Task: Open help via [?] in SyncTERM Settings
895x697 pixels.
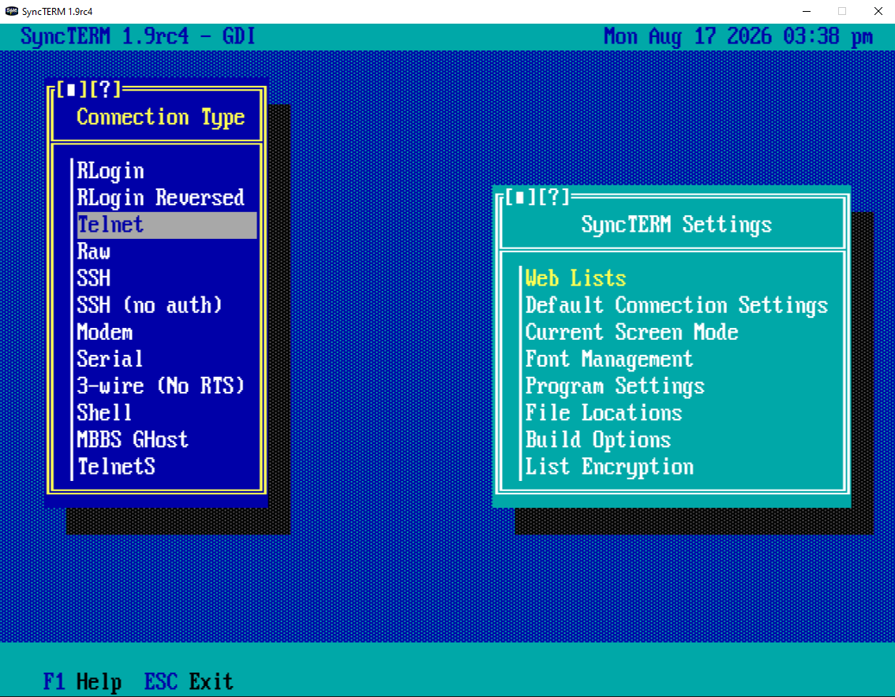Action: tap(553, 197)
